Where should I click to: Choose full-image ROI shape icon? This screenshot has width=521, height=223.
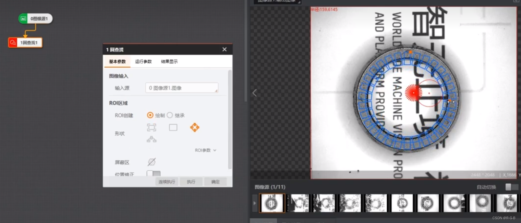coord(152,127)
